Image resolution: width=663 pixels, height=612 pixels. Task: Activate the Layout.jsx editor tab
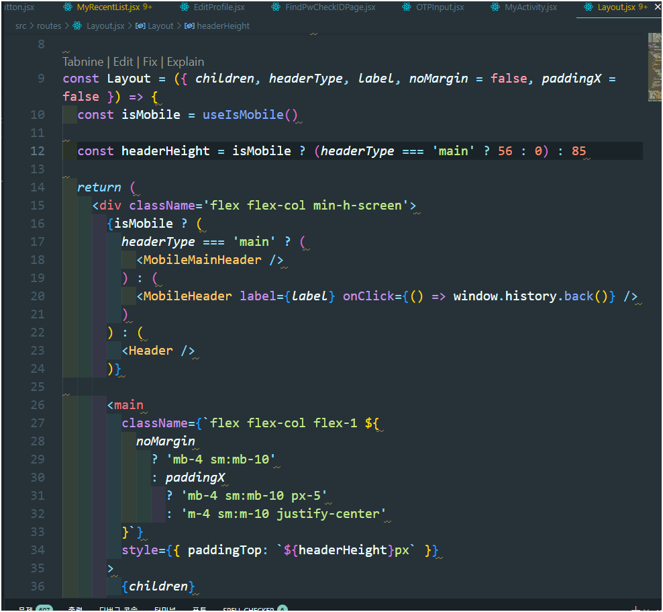[615, 7]
